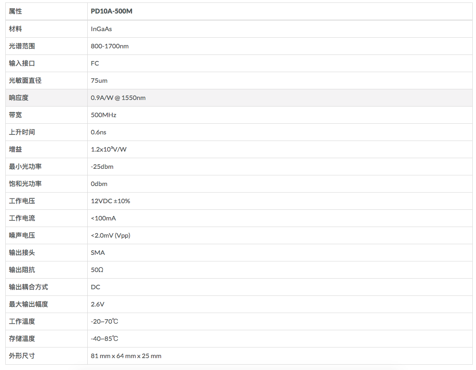Select the 材料 row label
The image size is (476, 370).
tap(16, 29)
